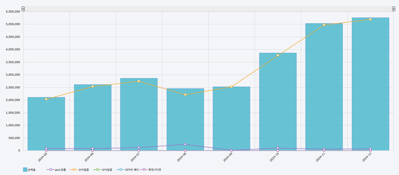Click the right zoom scrollbar handle
Screen dimensions: 399x175
pos(394,9)
